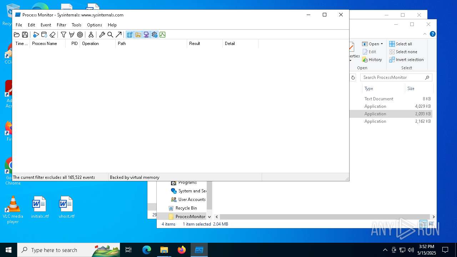
Task: Select the Application 2,162 KB row
Action: [x=391, y=121]
